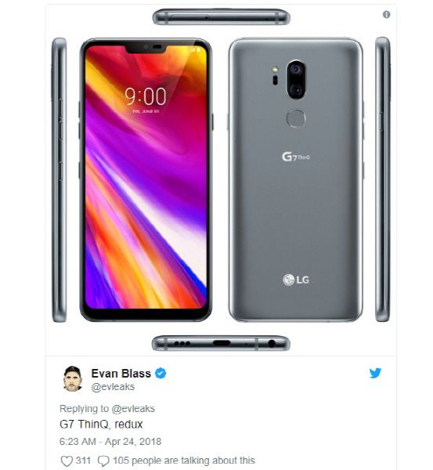This screenshot has height=470, width=433.
Task: Click the reply speech bubble icon
Action: click(x=103, y=461)
